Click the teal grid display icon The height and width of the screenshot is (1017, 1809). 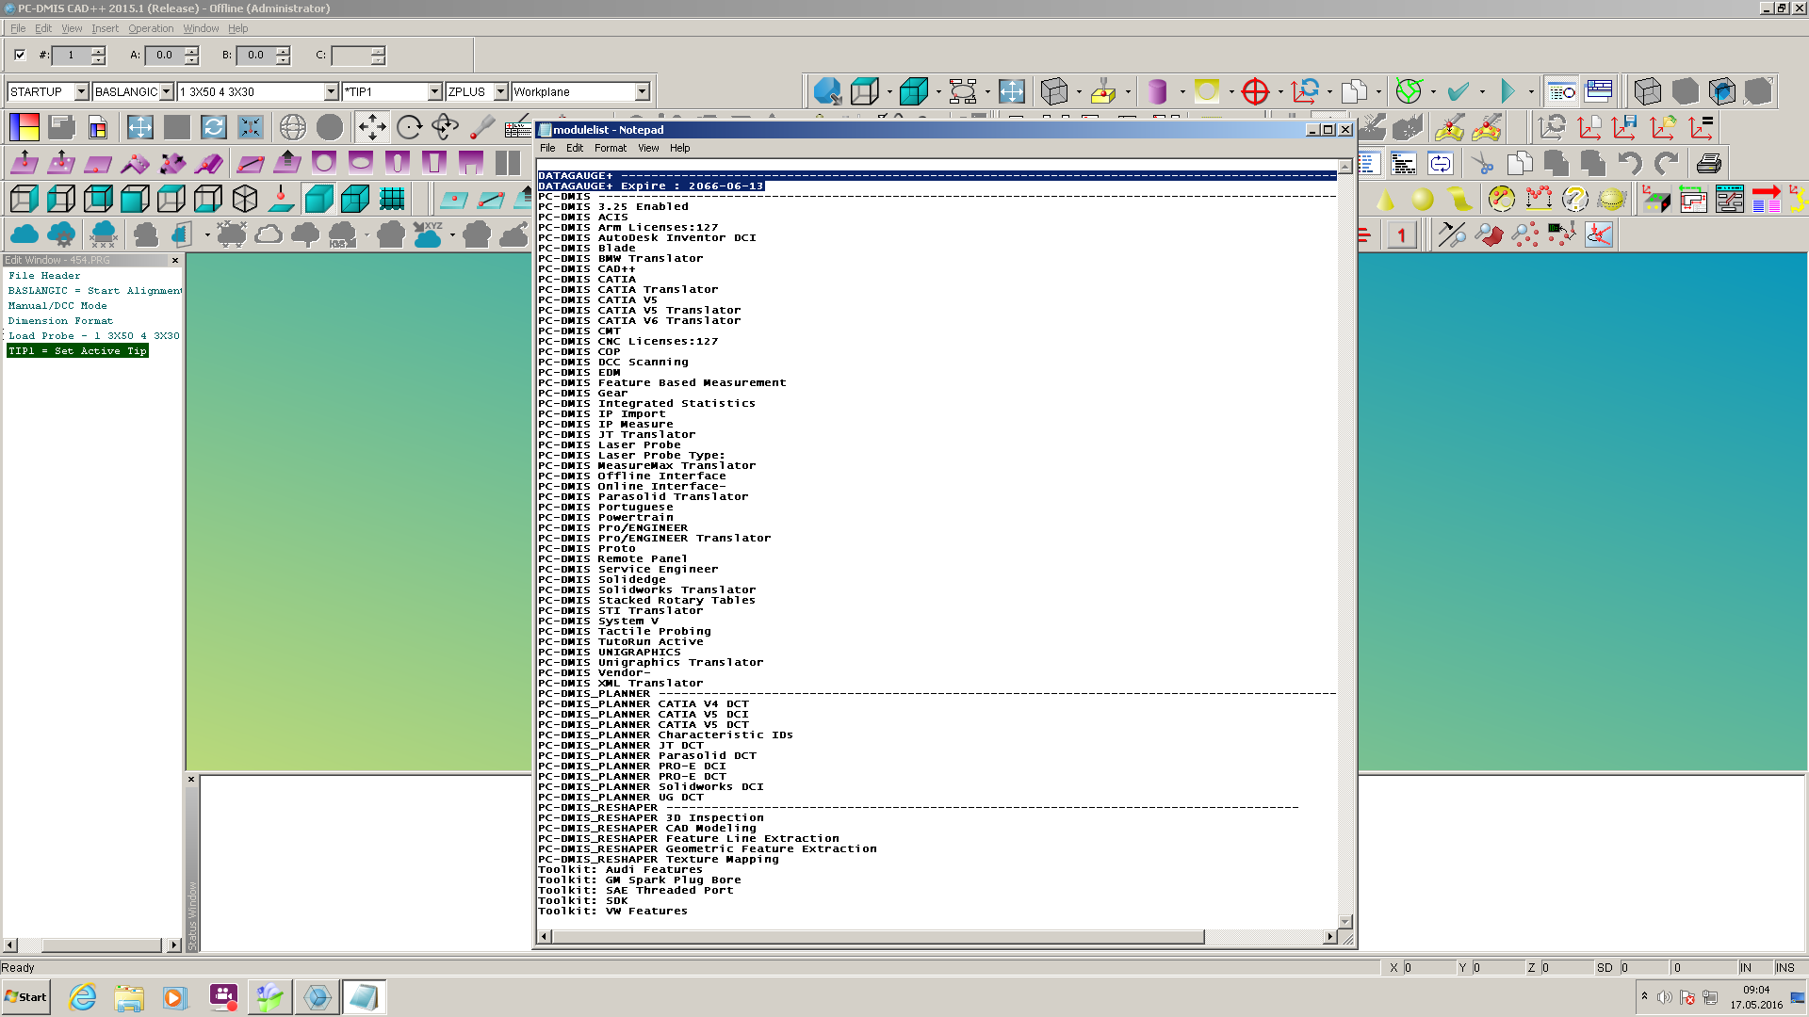(x=392, y=199)
